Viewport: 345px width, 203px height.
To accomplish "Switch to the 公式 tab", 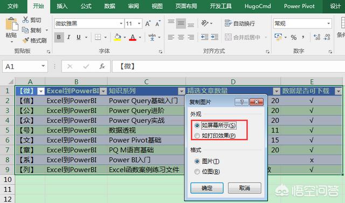I will click(86, 6).
